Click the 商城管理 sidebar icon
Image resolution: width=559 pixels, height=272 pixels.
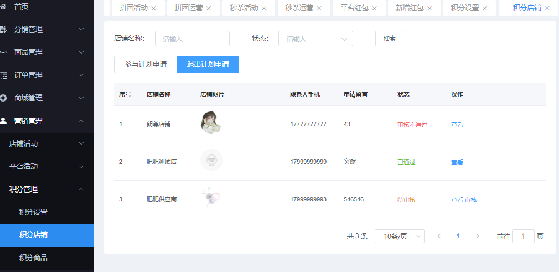point(3,98)
